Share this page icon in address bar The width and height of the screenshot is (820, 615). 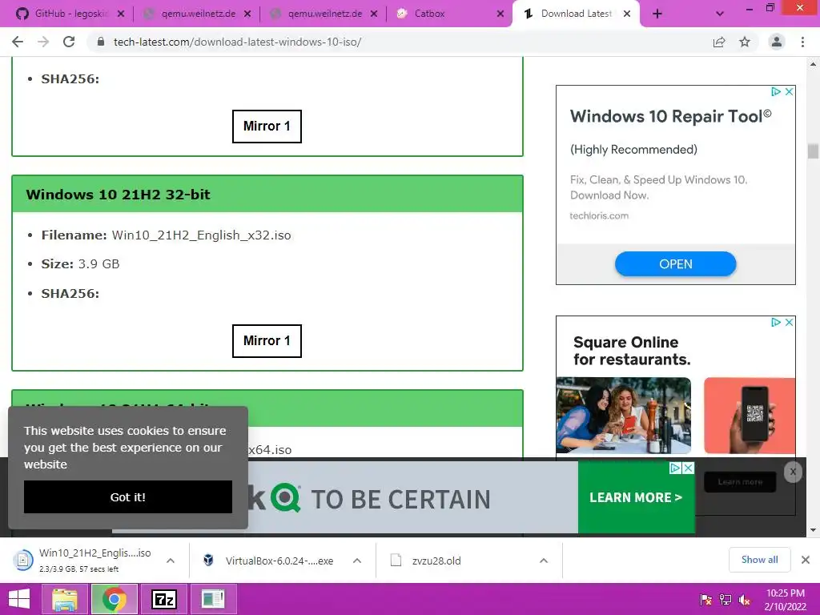[719, 42]
